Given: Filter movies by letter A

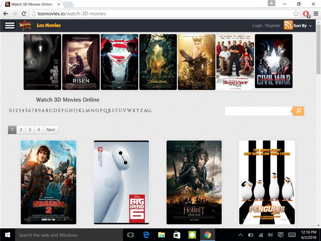Looking at the screenshot, I should click(43, 110).
